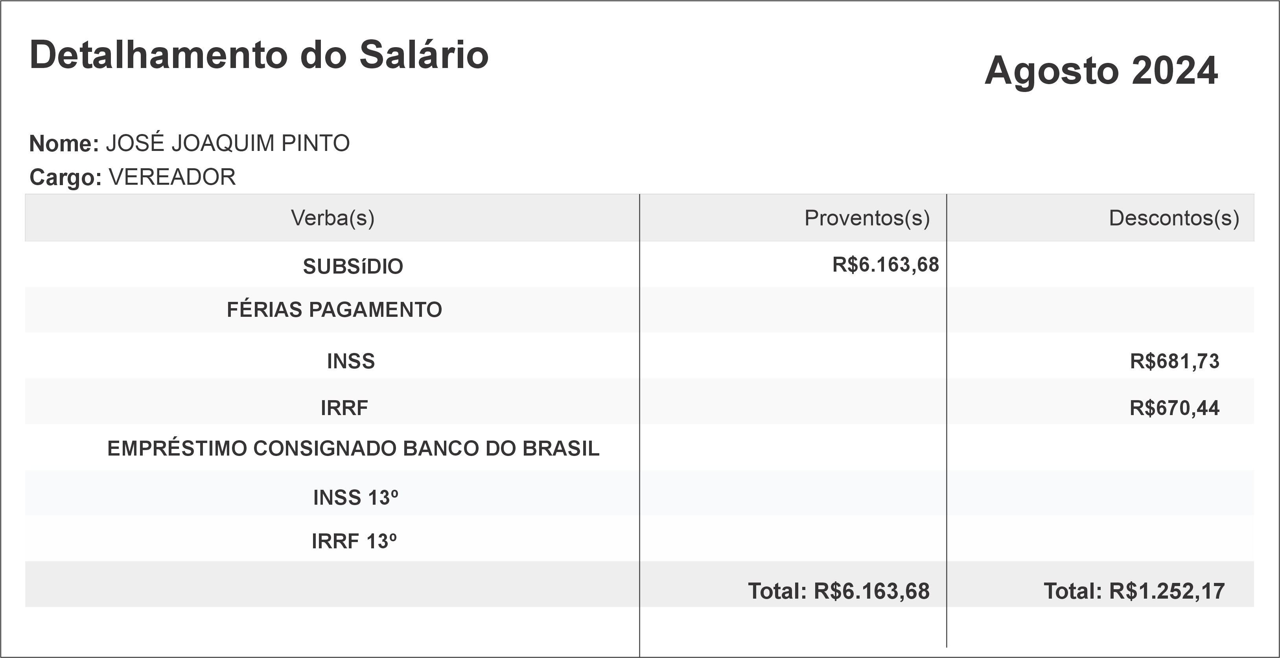
Task: Click the "Detalhamento do Salário" title
Action: pyautogui.click(x=259, y=55)
